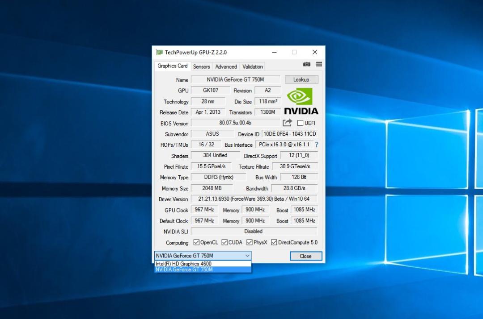The image size is (483, 319).
Task: Click the Close button at bottom
Action: 305,256
